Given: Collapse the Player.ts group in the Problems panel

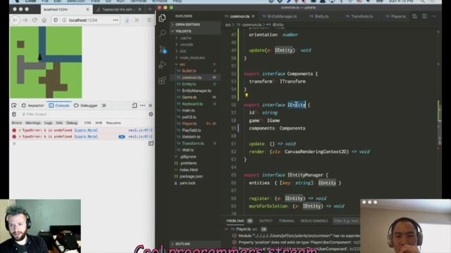Looking at the screenshot, I should click(226, 229).
